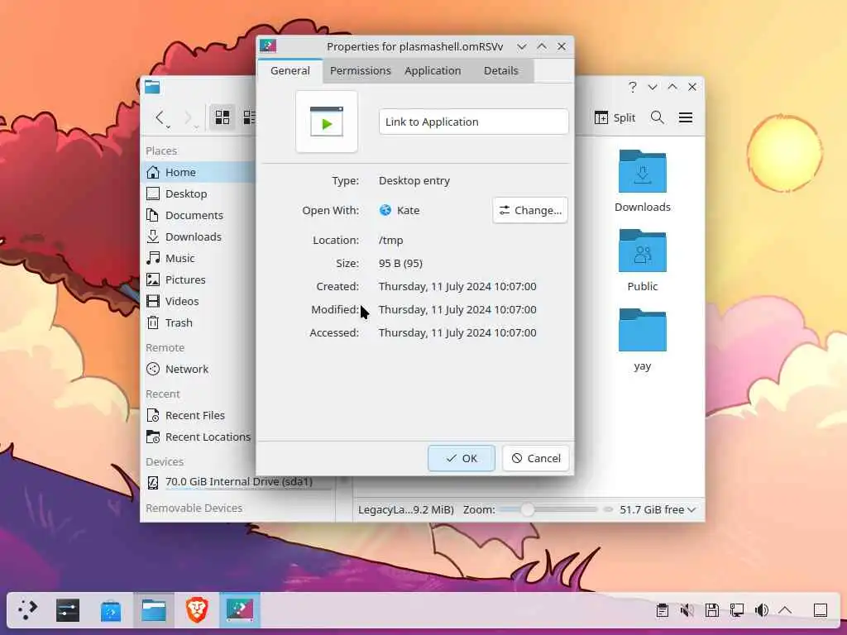847x635 pixels.
Task: Click the 95 B (95) size value
Action: point(401,263)
